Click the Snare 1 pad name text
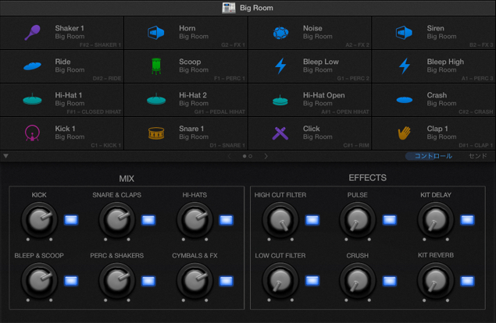The width and height of the screenshot is (496, 323). click(191, 129)
